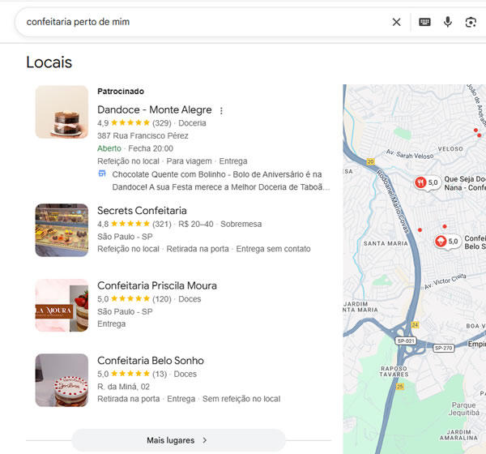This screenshot has height=454, width=486.
Task: Click the Secrets Confeitaria display case photo
Action: 62,230
